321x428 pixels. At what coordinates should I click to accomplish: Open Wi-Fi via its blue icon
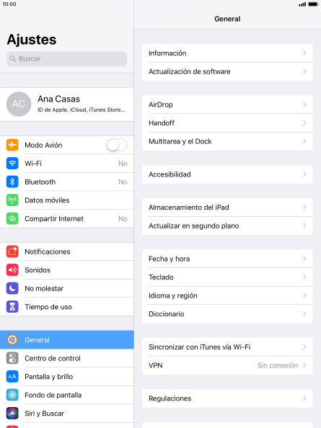click(x=12, y=164)
